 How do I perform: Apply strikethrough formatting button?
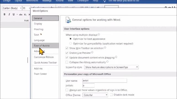coord(21,15)
